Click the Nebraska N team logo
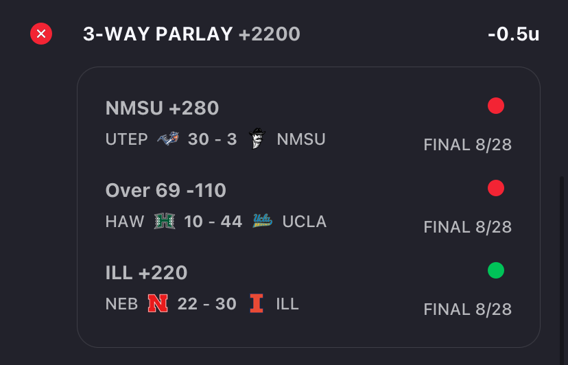This screenshot has height=365, width=568. [x=158, y=303]
